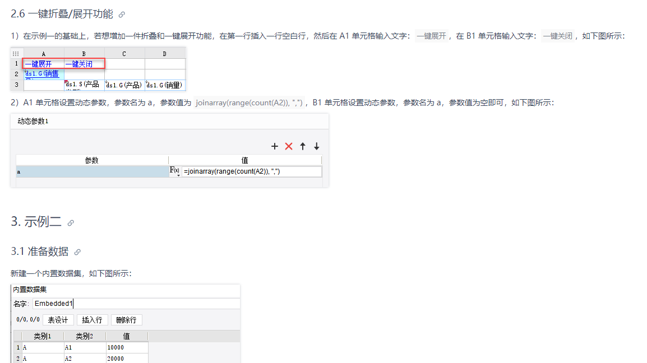
Task: Click the ds1.G(销售 link cell in A2
Action: [x=42, y=74]
